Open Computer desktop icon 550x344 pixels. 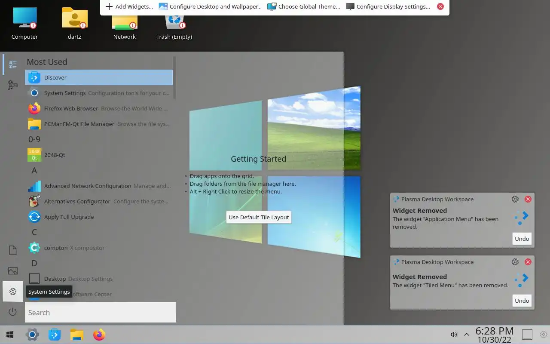[24, 23]
